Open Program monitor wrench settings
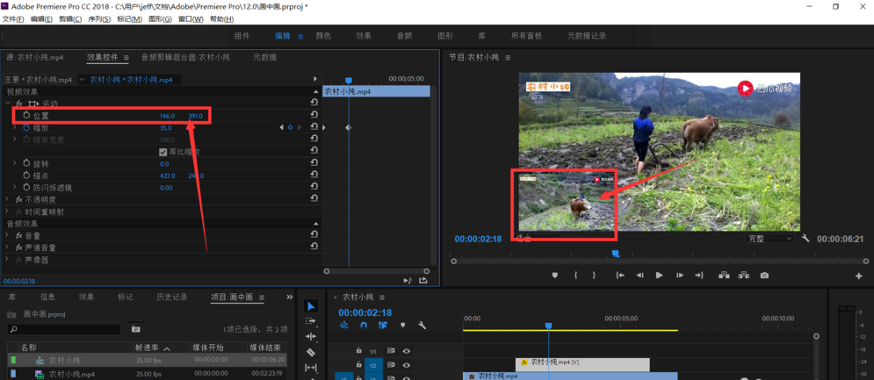874x380 pixels. [805, 239]
